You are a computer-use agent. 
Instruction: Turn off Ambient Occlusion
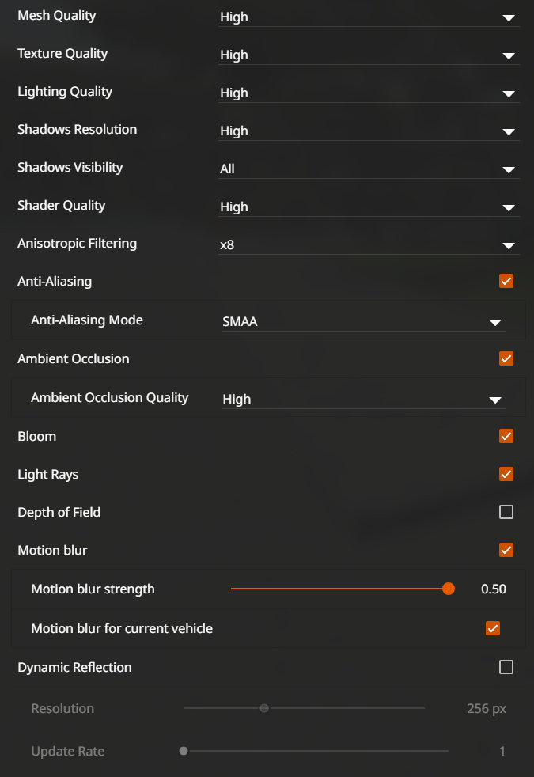(506, 358)
